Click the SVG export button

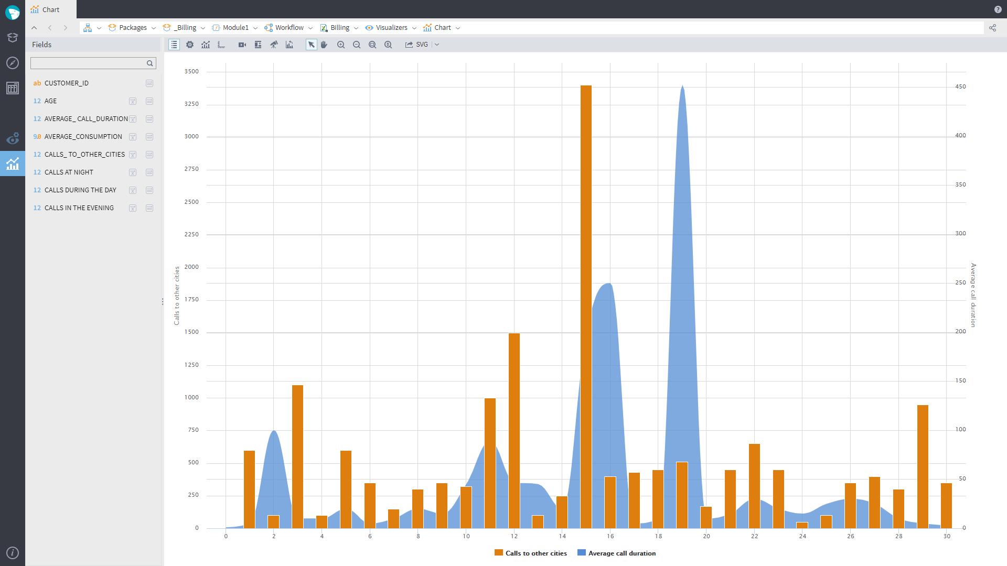[x=417, y=45]
